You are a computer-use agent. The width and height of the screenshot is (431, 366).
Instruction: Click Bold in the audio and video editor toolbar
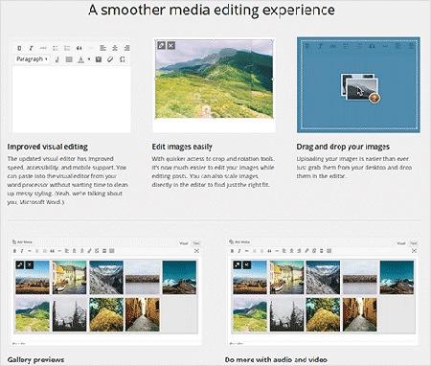(x=232, y=251)
